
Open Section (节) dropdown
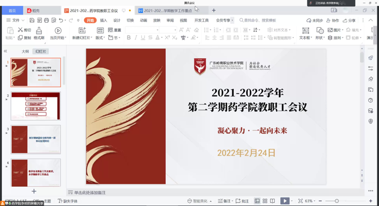click(114, 38)
